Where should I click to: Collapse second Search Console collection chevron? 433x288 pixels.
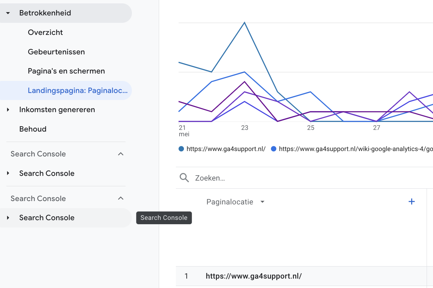pyautogui.click(x=121, y=198)
